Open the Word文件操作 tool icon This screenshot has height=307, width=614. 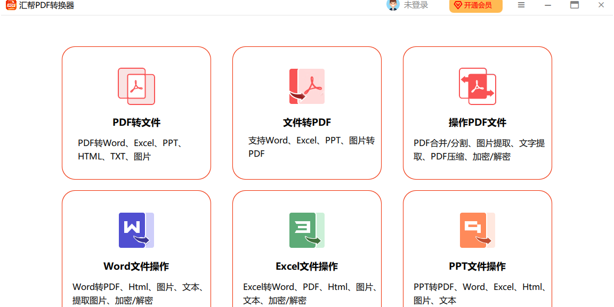136,230
